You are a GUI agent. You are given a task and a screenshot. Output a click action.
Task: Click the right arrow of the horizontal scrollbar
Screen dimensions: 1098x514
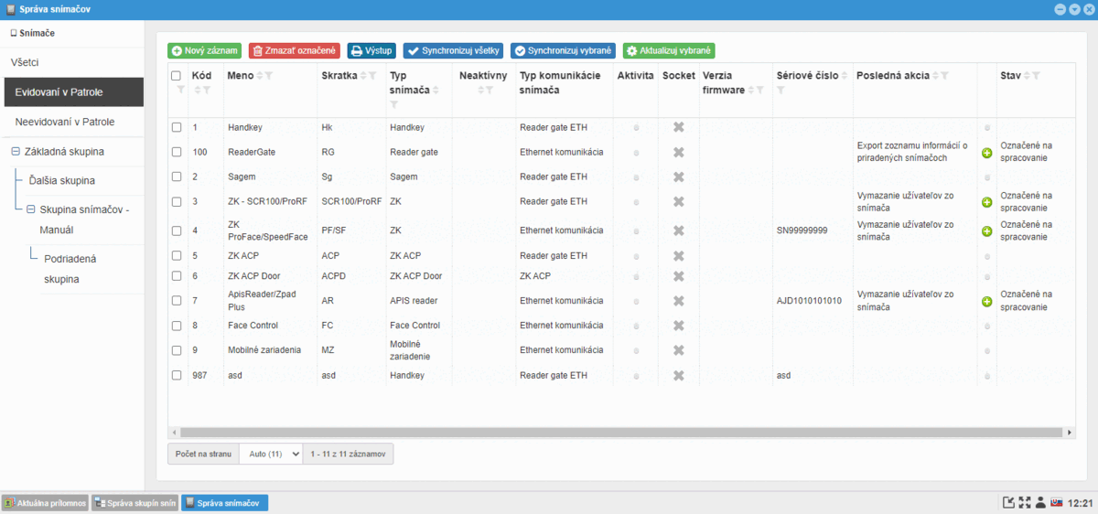pos(1071,432)
